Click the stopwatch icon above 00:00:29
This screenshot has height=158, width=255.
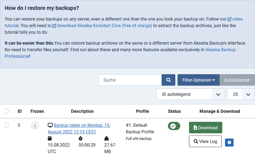pos(80,139)
